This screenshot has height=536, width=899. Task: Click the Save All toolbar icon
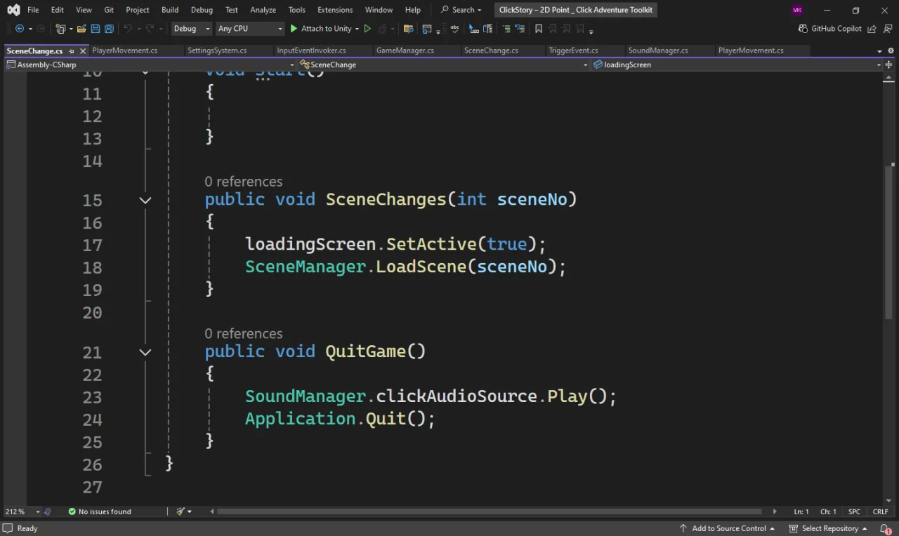pos(109,29)
